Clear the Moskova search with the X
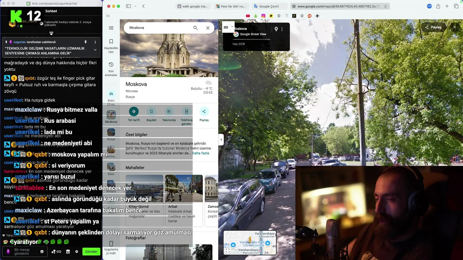 [x=208, y=28]
